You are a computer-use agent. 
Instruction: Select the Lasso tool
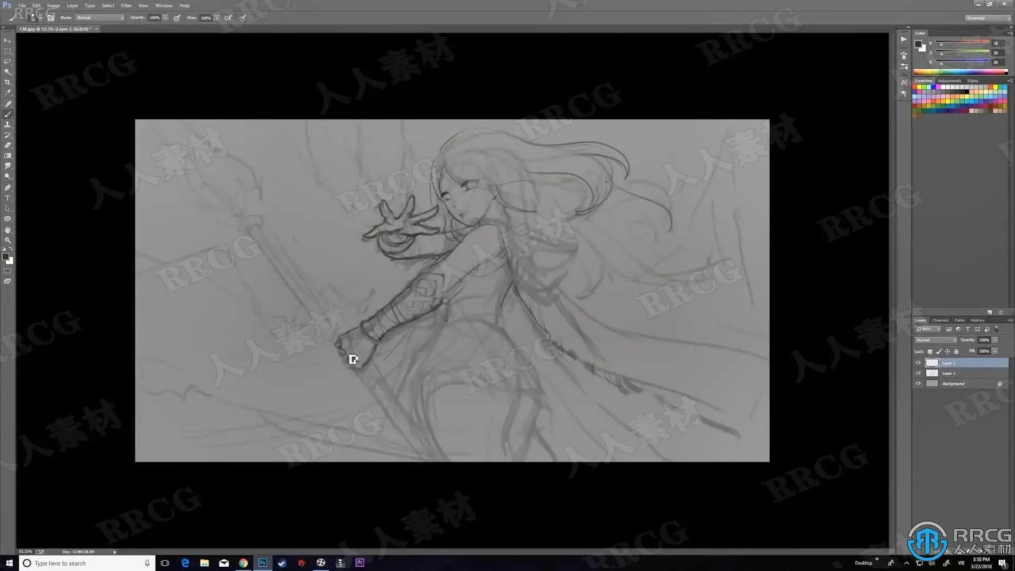pos(7,61)
